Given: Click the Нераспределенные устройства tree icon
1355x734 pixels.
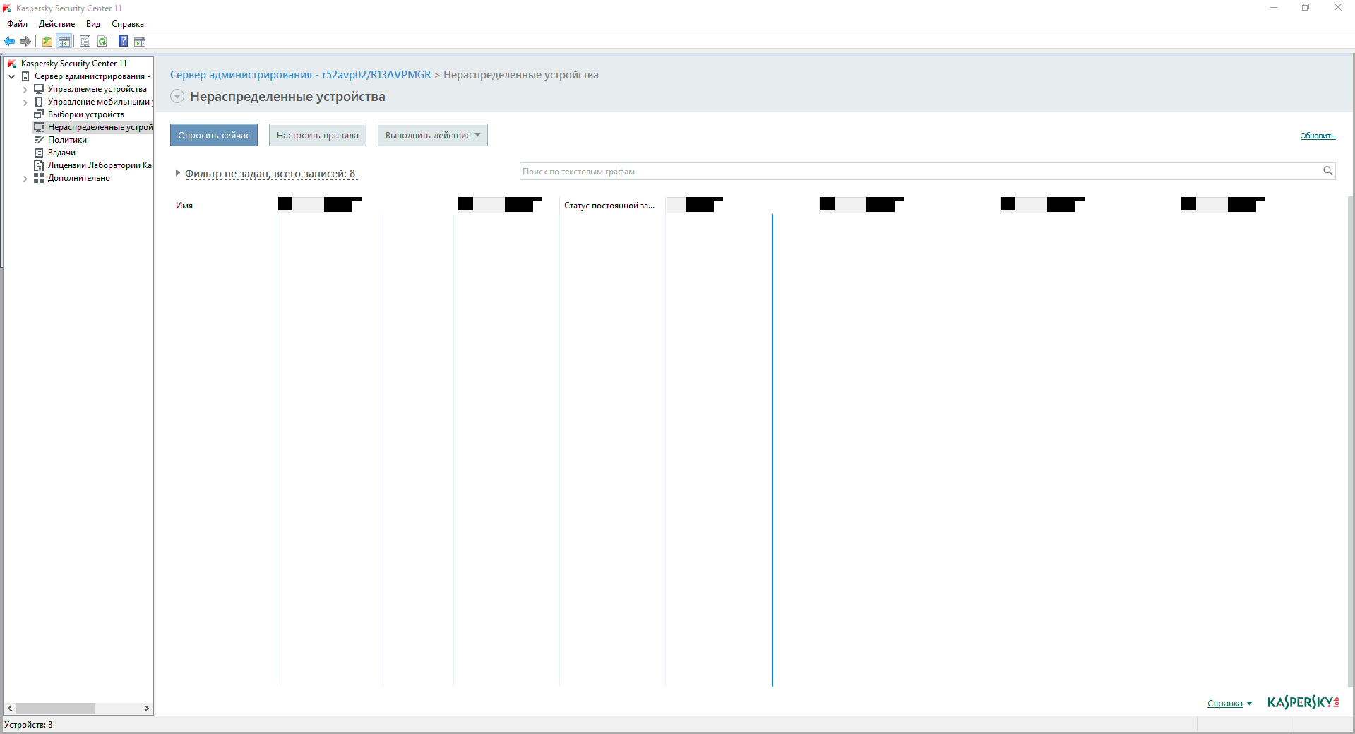Looking at the screenshot, I should click(39, 127).
